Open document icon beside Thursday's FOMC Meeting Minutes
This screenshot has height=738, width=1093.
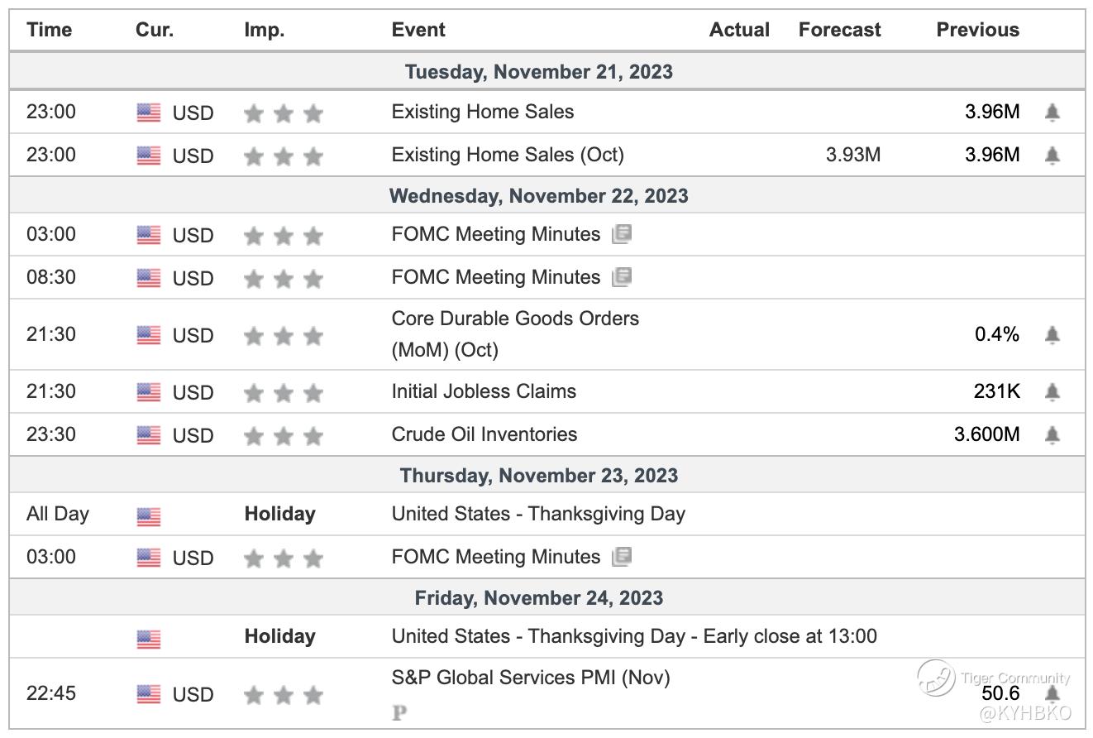[x=622, y=557]
